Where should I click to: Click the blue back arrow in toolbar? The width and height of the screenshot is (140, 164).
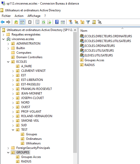[x=3, y=22]
